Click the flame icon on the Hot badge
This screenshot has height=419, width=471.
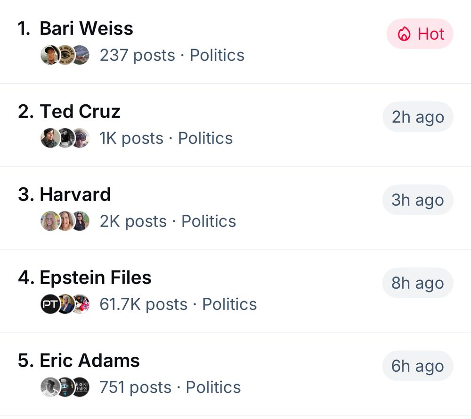pos(405,34)
